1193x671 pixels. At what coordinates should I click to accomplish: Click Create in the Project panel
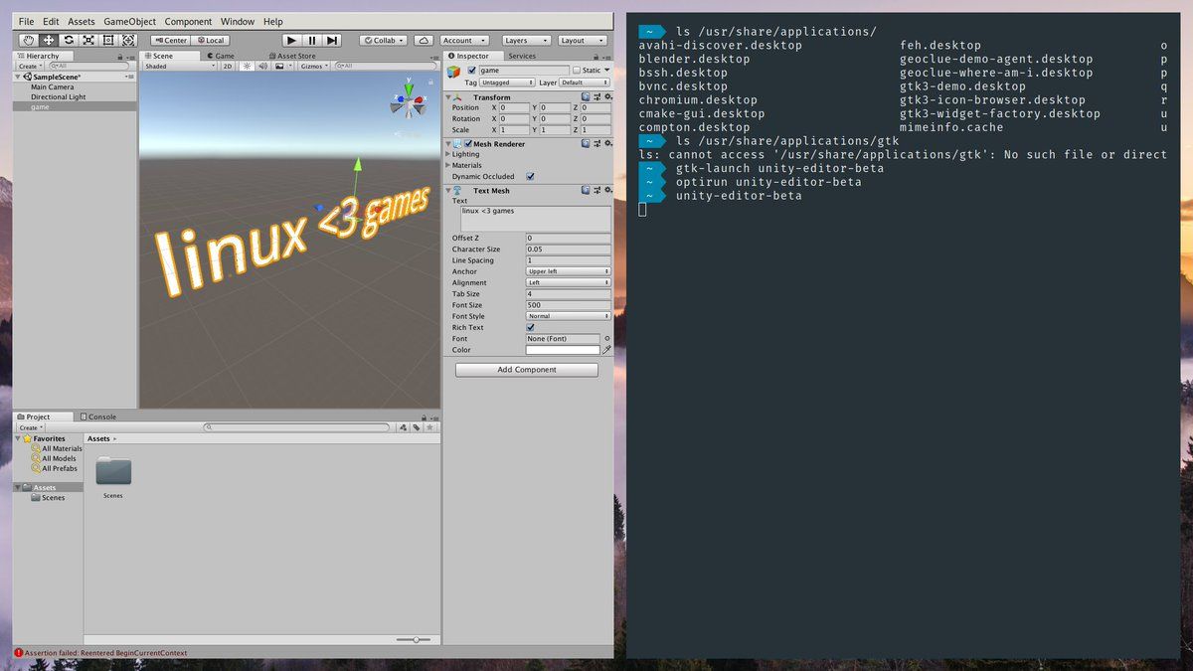click(x=30, y=427)
